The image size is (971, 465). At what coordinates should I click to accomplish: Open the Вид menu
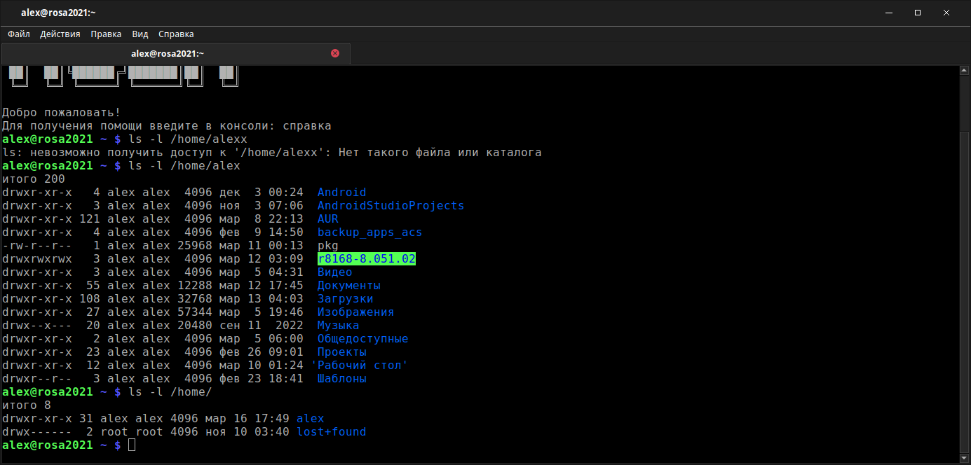140,34
